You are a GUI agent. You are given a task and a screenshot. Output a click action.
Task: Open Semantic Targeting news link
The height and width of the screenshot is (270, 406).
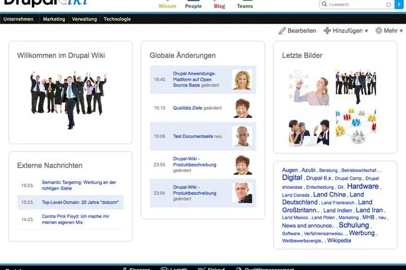click(x=79, y=185)
